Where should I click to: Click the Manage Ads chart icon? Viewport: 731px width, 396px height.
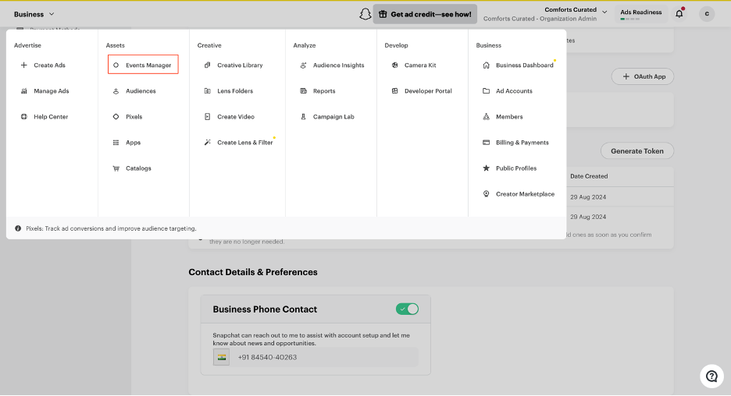tap(23, 91)
